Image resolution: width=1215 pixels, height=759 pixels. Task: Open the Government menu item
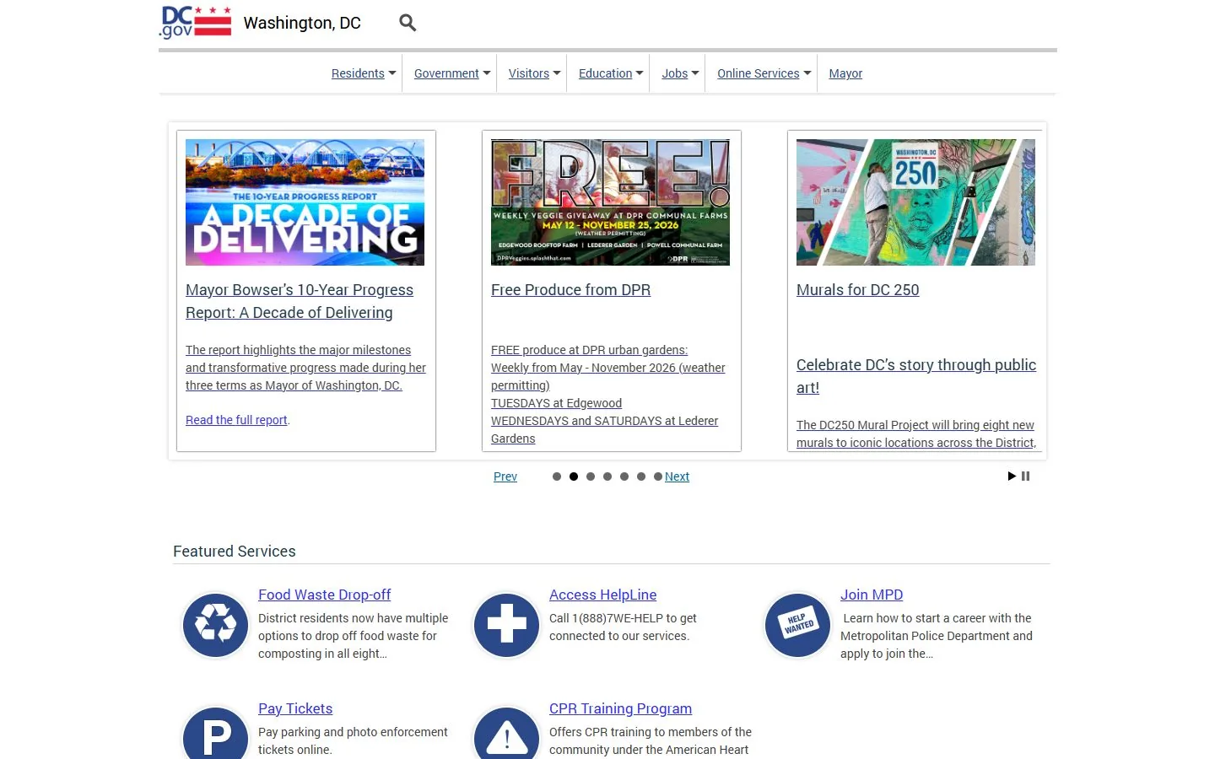(x=446, y=73)
